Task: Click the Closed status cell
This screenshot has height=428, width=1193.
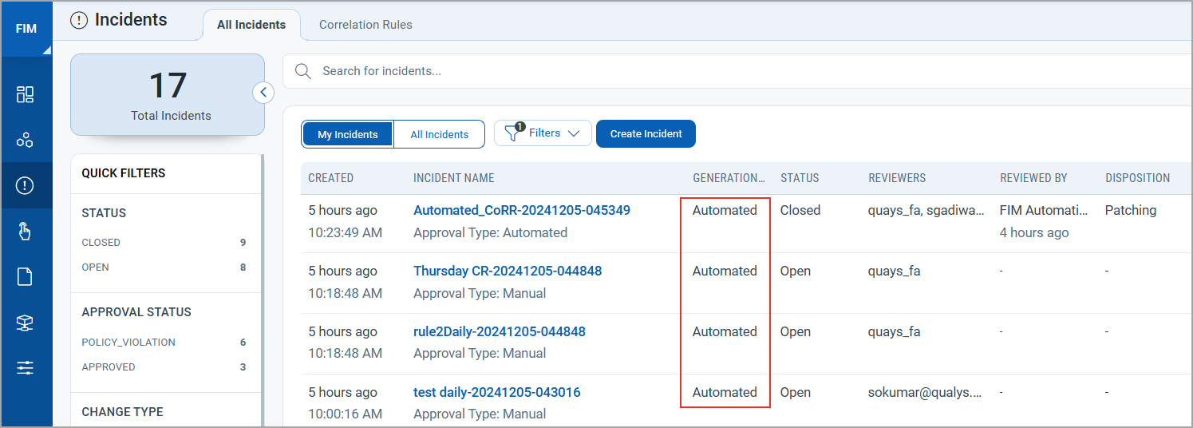Action: [800, 211]
